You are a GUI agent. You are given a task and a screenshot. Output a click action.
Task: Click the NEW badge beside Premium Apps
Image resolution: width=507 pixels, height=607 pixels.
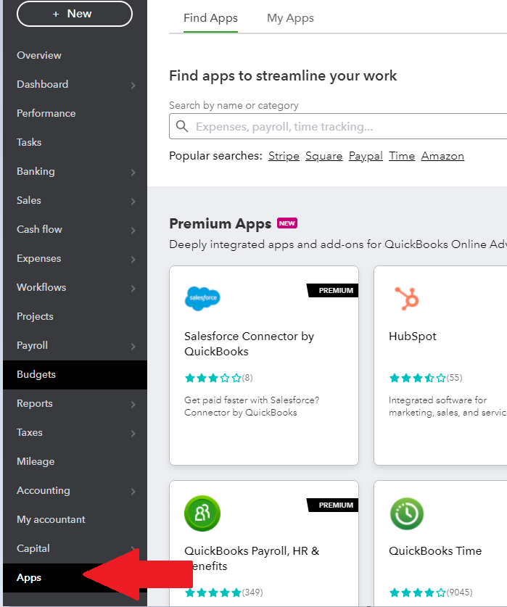click(287, 223)
